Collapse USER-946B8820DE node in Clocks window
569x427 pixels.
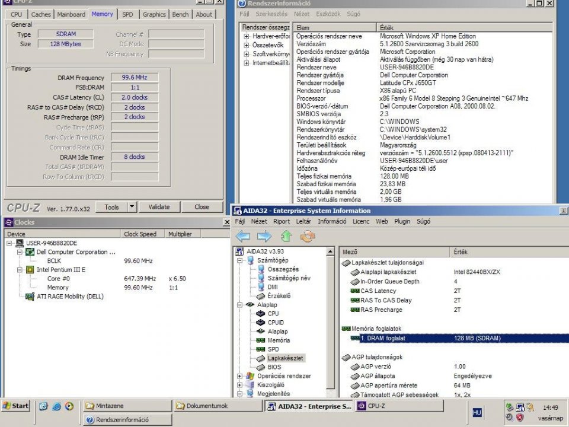[9, 243]
